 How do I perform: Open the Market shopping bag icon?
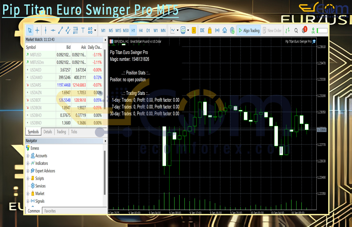209,31
